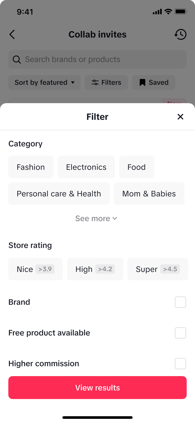Pick the Food category chip
Image resolution: width=195 pixels, height=423 pixels.
137,167
